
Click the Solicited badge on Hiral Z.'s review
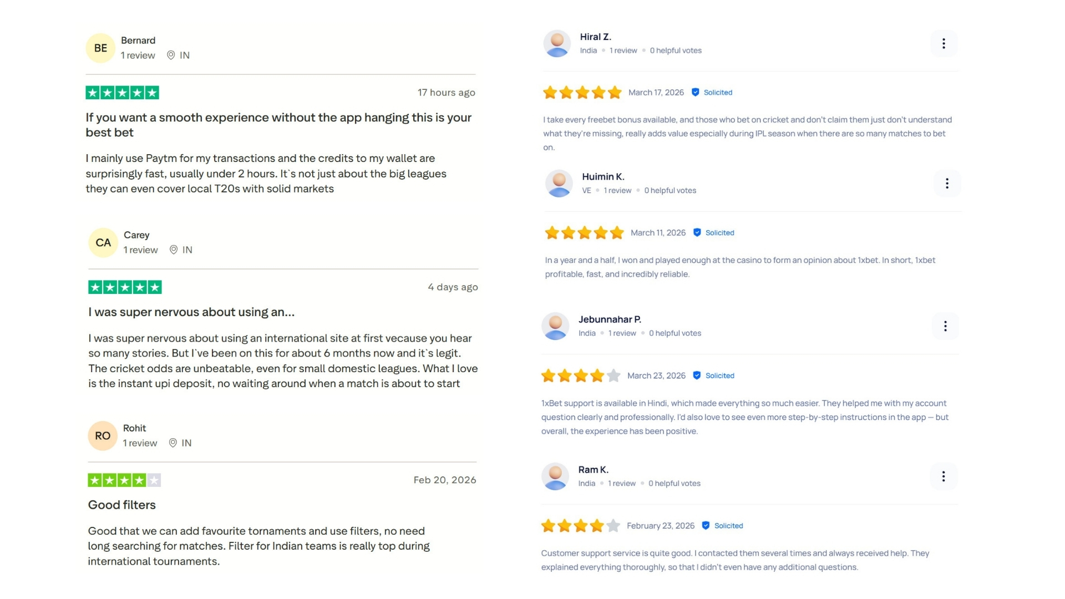point(712,92)
